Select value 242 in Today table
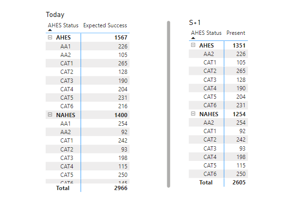This screenshot has width=304, height=215. tap(123, 141)
